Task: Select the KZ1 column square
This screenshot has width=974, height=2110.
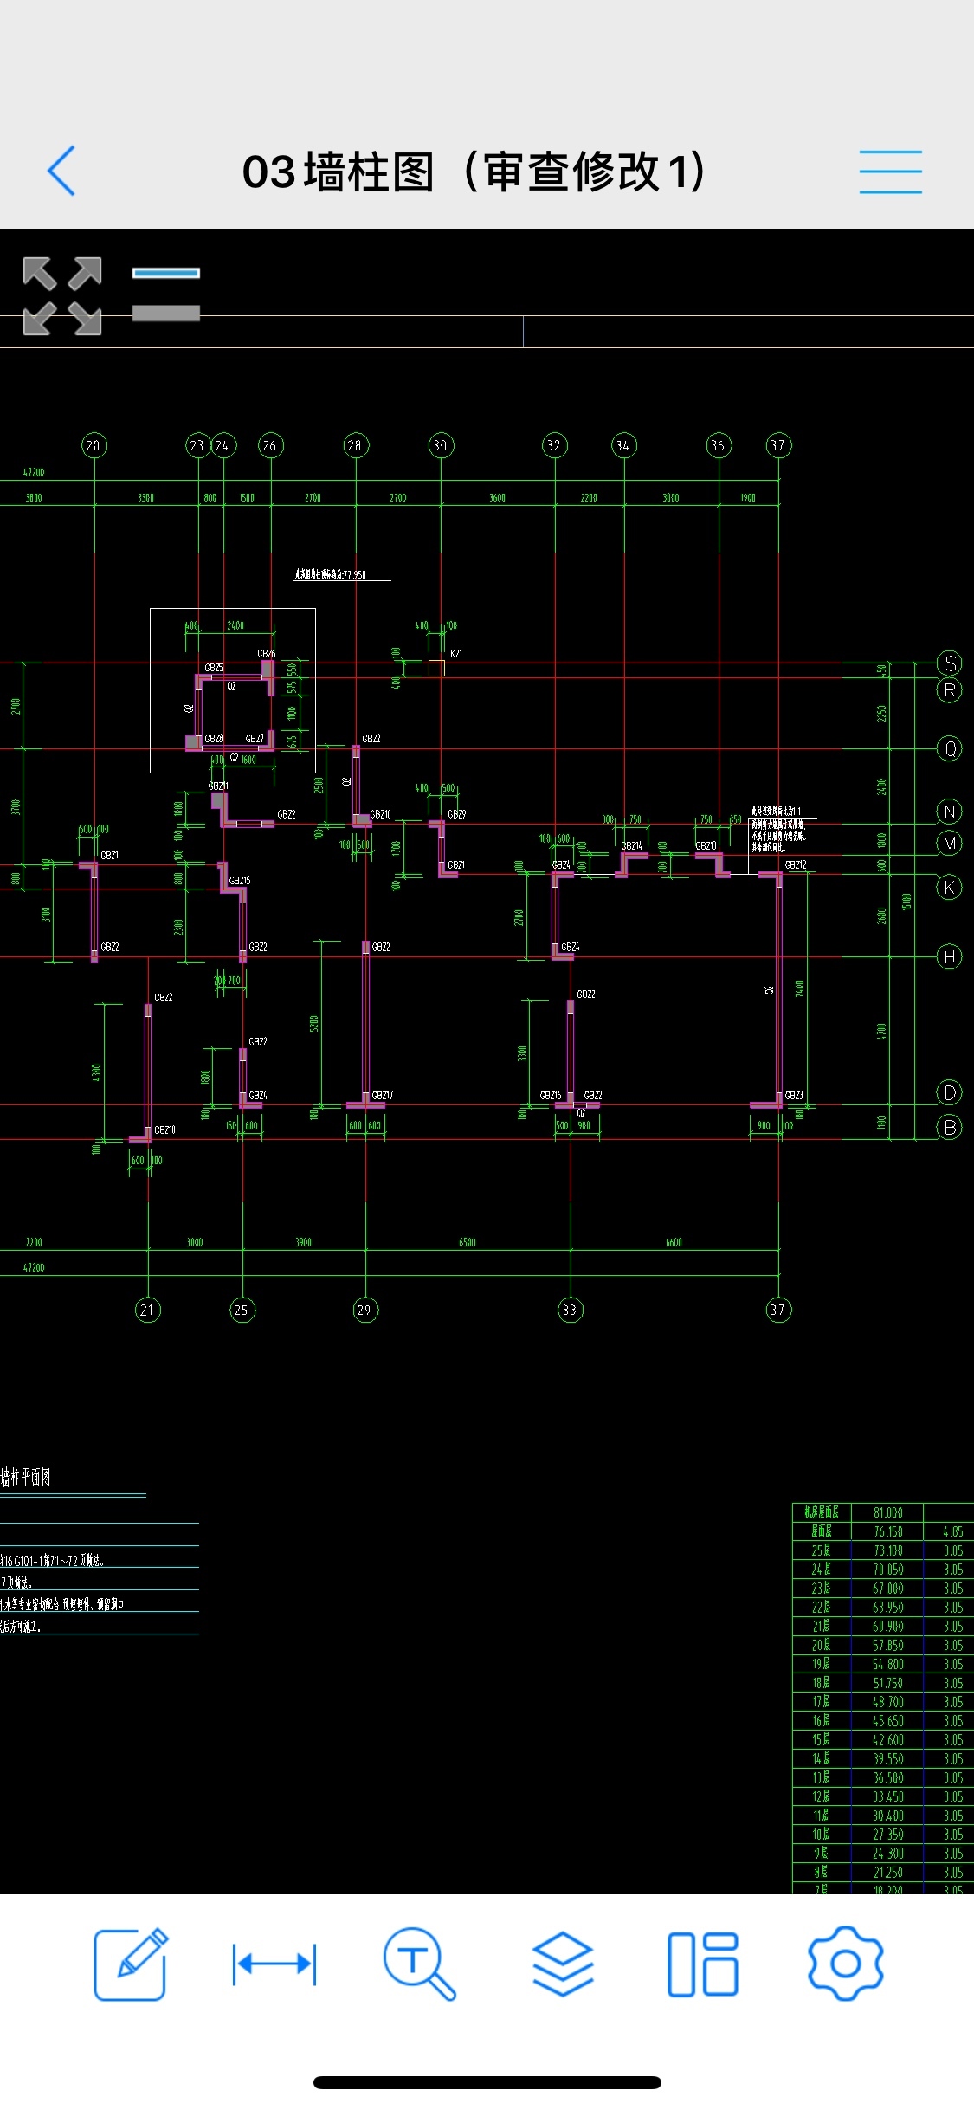Action: (436, 668)
